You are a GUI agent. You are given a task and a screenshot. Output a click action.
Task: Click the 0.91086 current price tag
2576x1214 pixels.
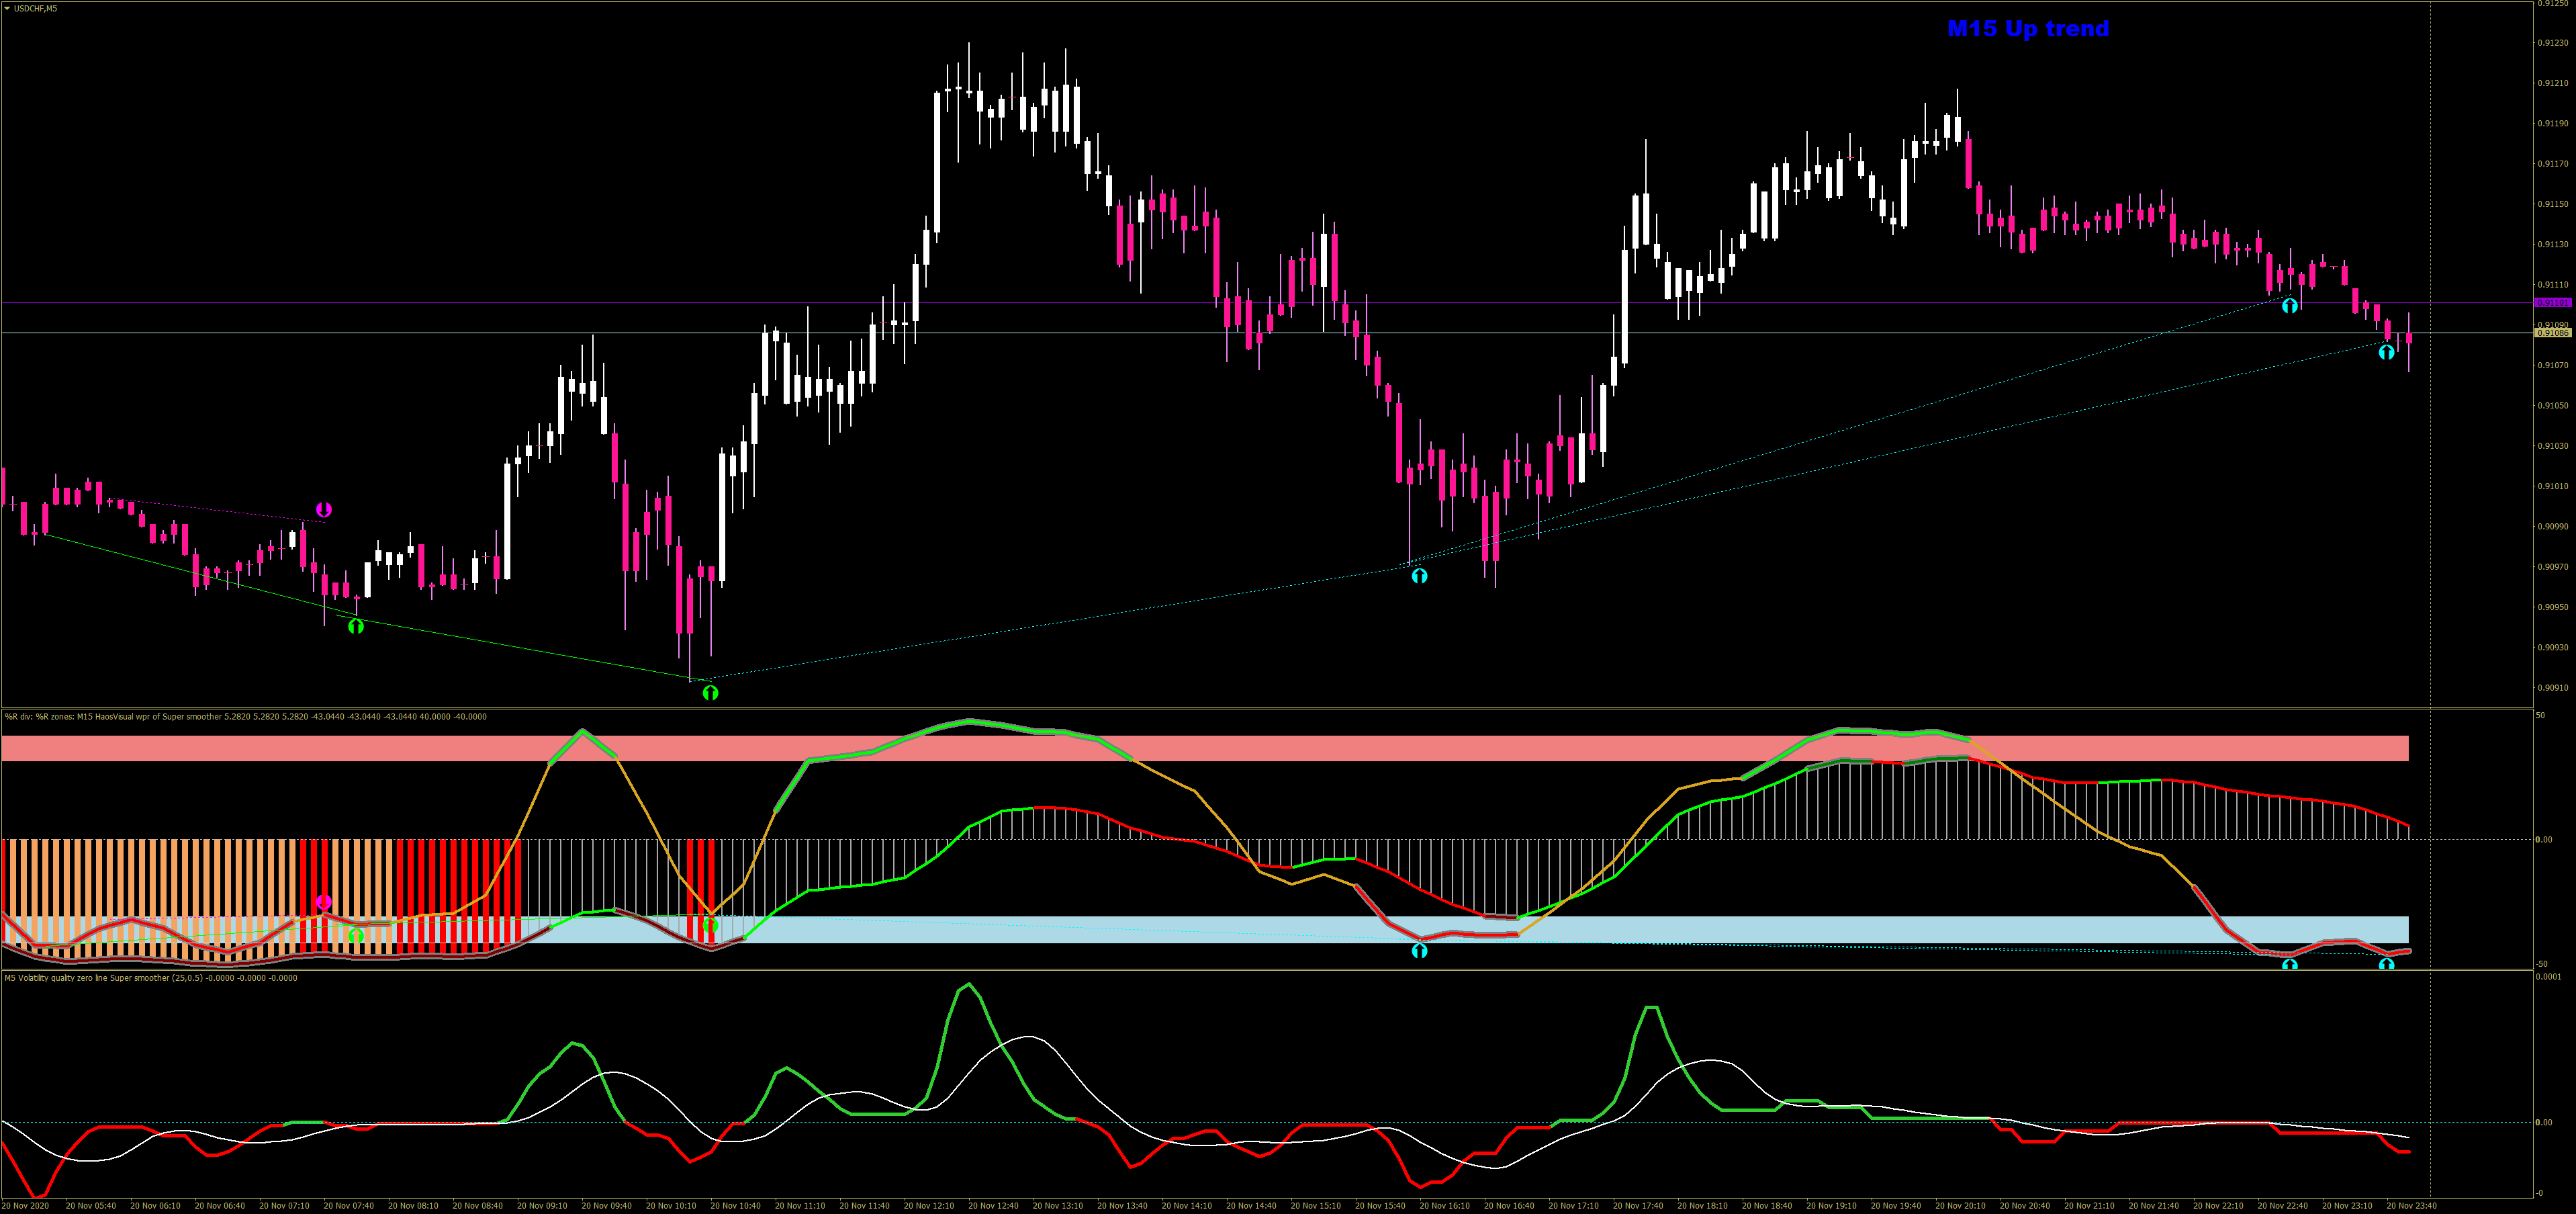pyautogui.click(x=2552, y=333)
